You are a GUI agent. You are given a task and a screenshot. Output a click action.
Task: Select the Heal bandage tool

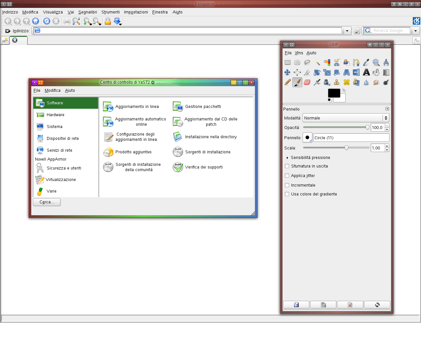(x=347, y=82)
